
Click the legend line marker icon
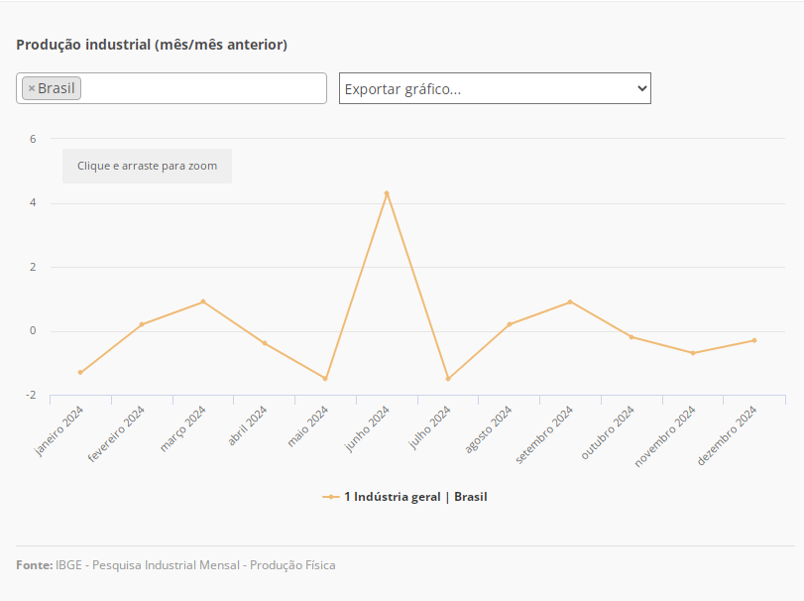[330, 497]
